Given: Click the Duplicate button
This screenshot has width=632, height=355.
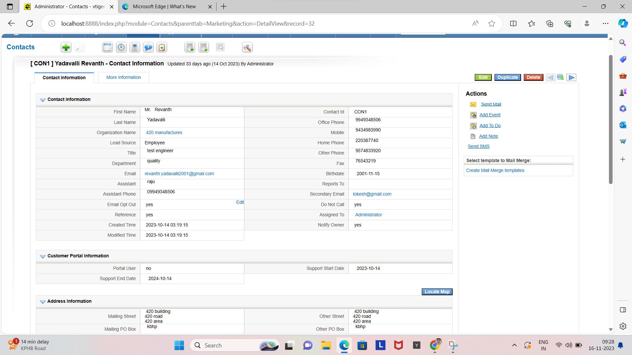Looking at the screenshot, I should click(x=508, y=77).
